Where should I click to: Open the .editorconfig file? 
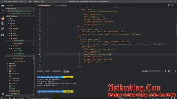click(x=15, y=73)
